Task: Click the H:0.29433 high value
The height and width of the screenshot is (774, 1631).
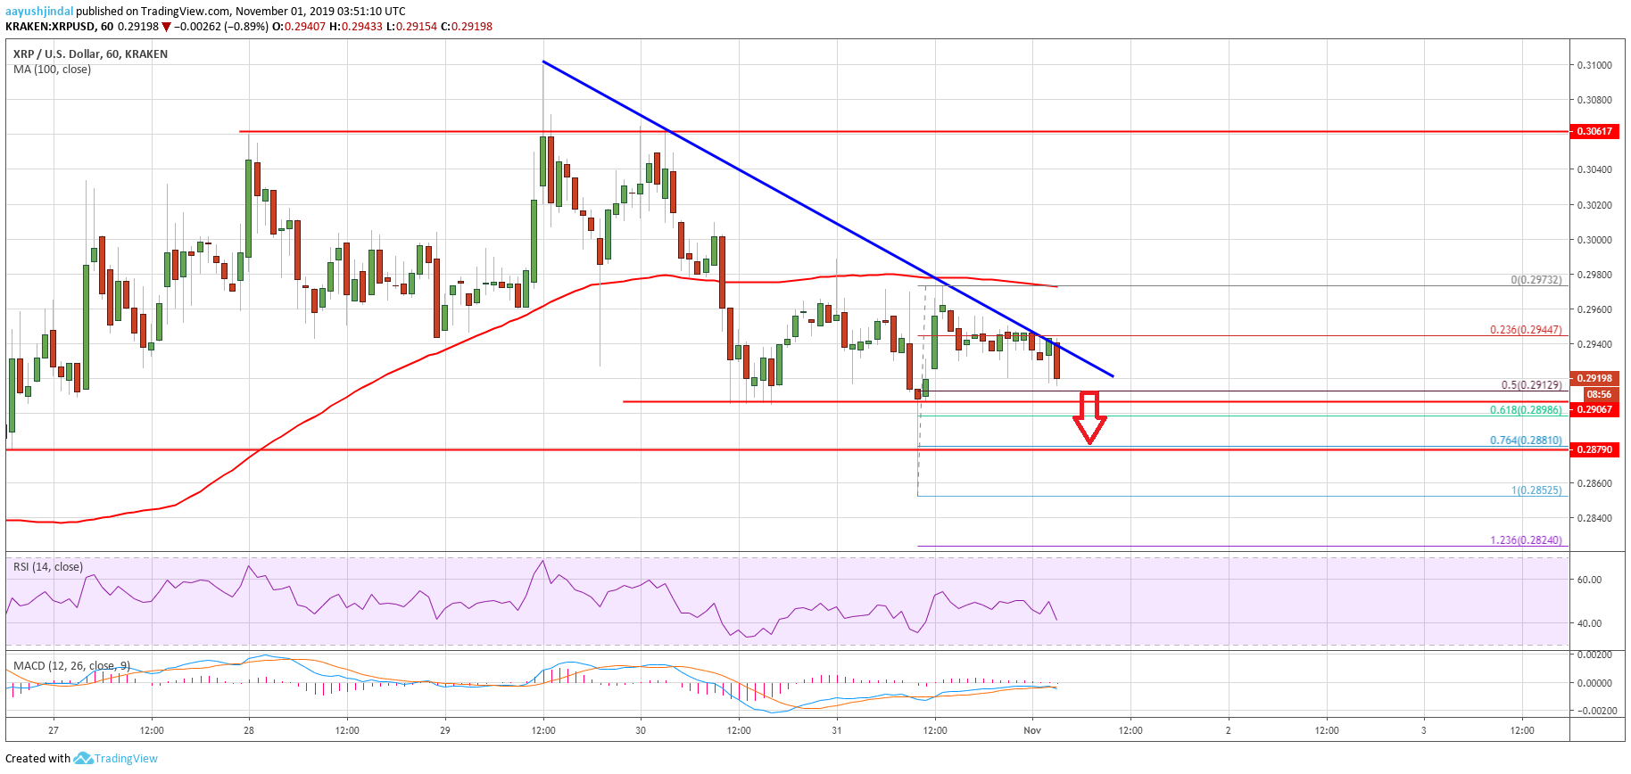Action: 357,27
